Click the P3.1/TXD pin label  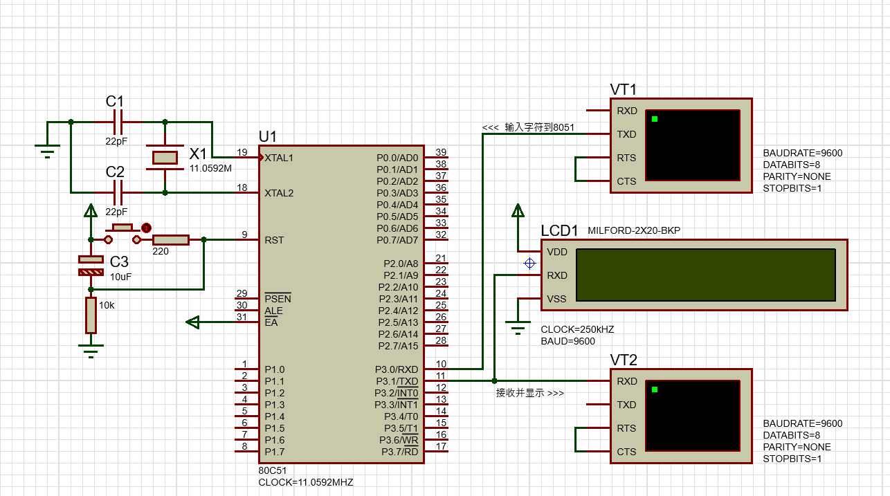click(397, 381)
